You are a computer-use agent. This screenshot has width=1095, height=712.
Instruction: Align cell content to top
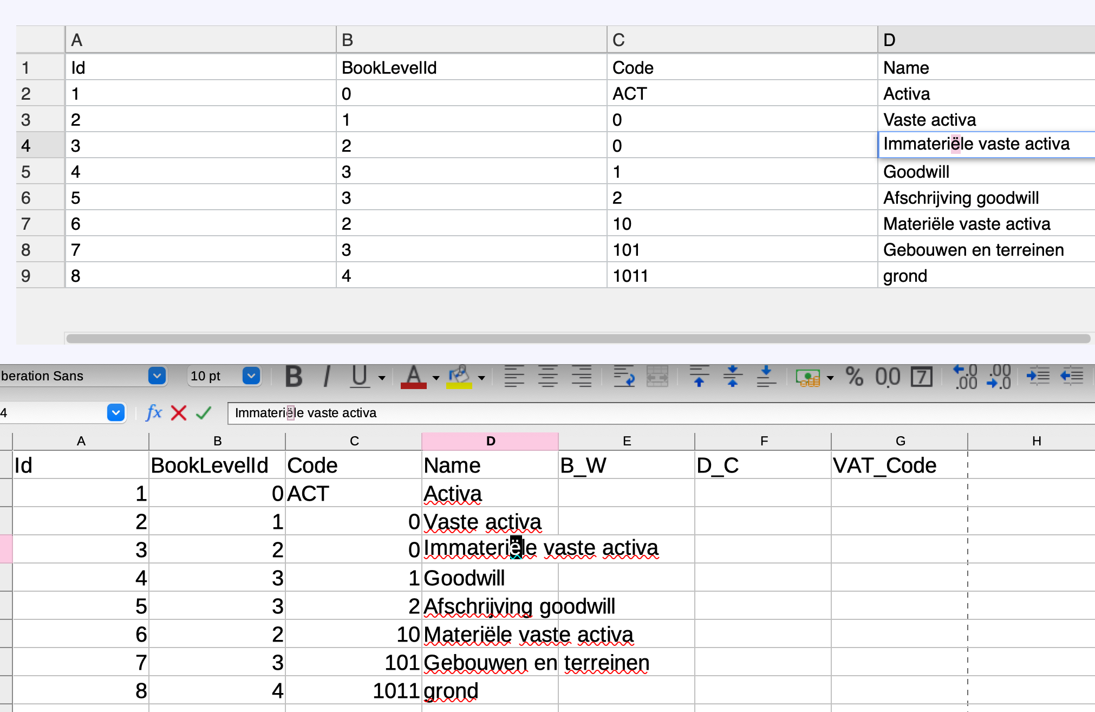(x=699, y=376)
